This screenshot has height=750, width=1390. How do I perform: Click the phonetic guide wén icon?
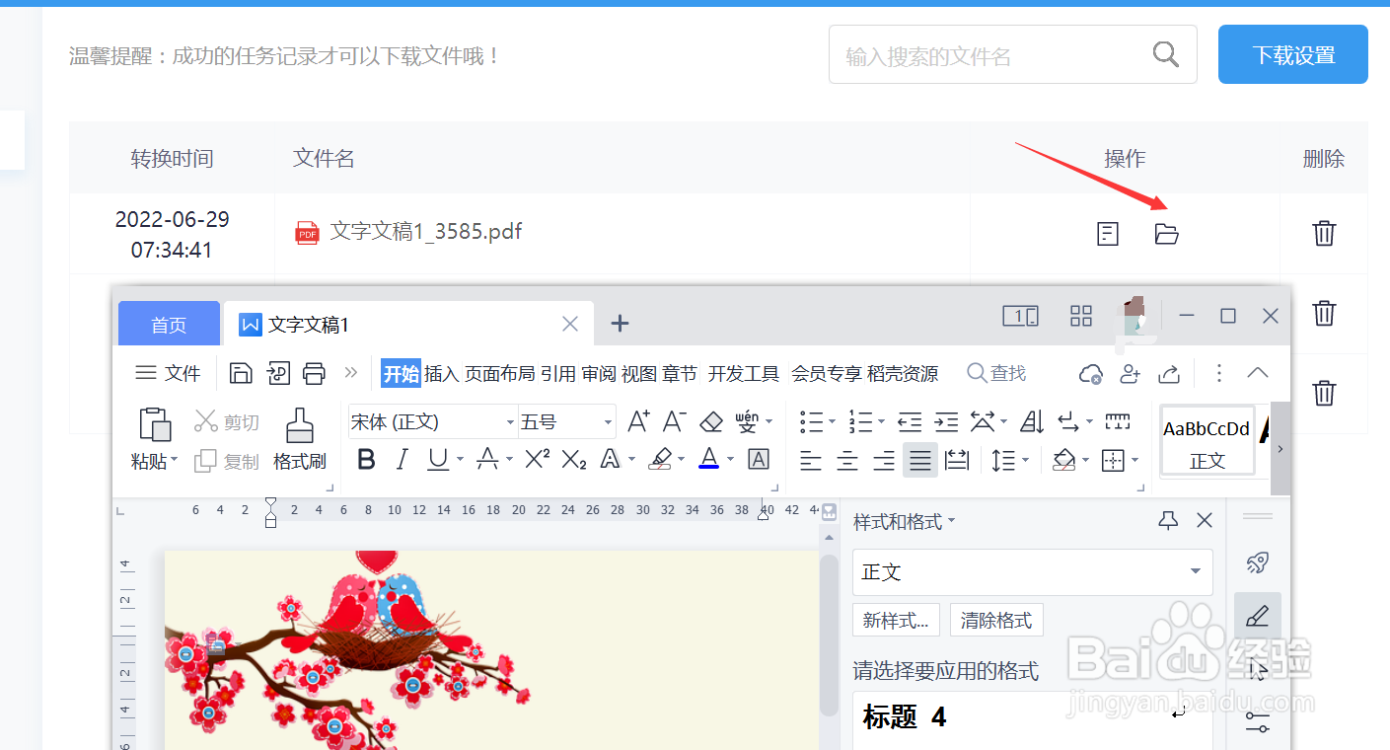pos(747,422)
